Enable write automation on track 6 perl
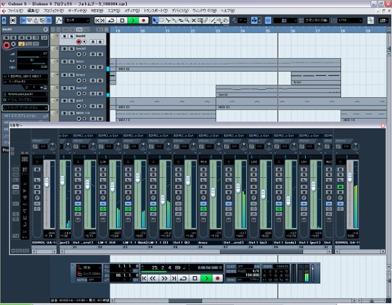This screenshot has width=392, height=305. [x=100, y=106]
